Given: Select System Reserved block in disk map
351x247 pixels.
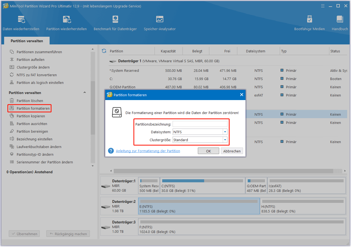Looking at the screenshot, I should click(x=149, y=186).
